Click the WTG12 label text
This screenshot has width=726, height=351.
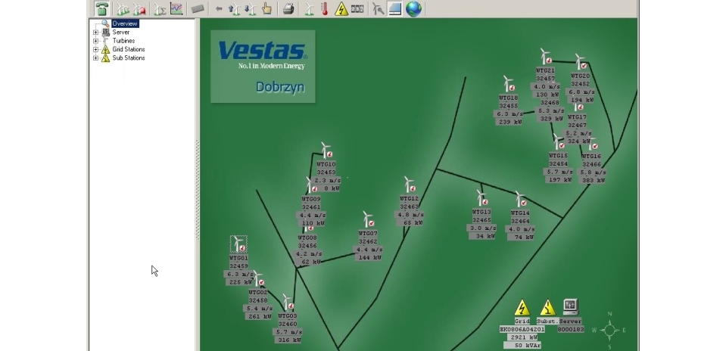click(x=410, y=199)
